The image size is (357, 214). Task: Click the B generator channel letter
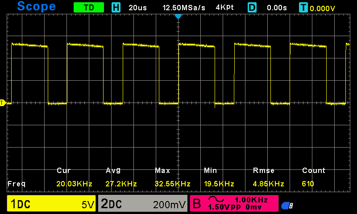coord(197,204)
